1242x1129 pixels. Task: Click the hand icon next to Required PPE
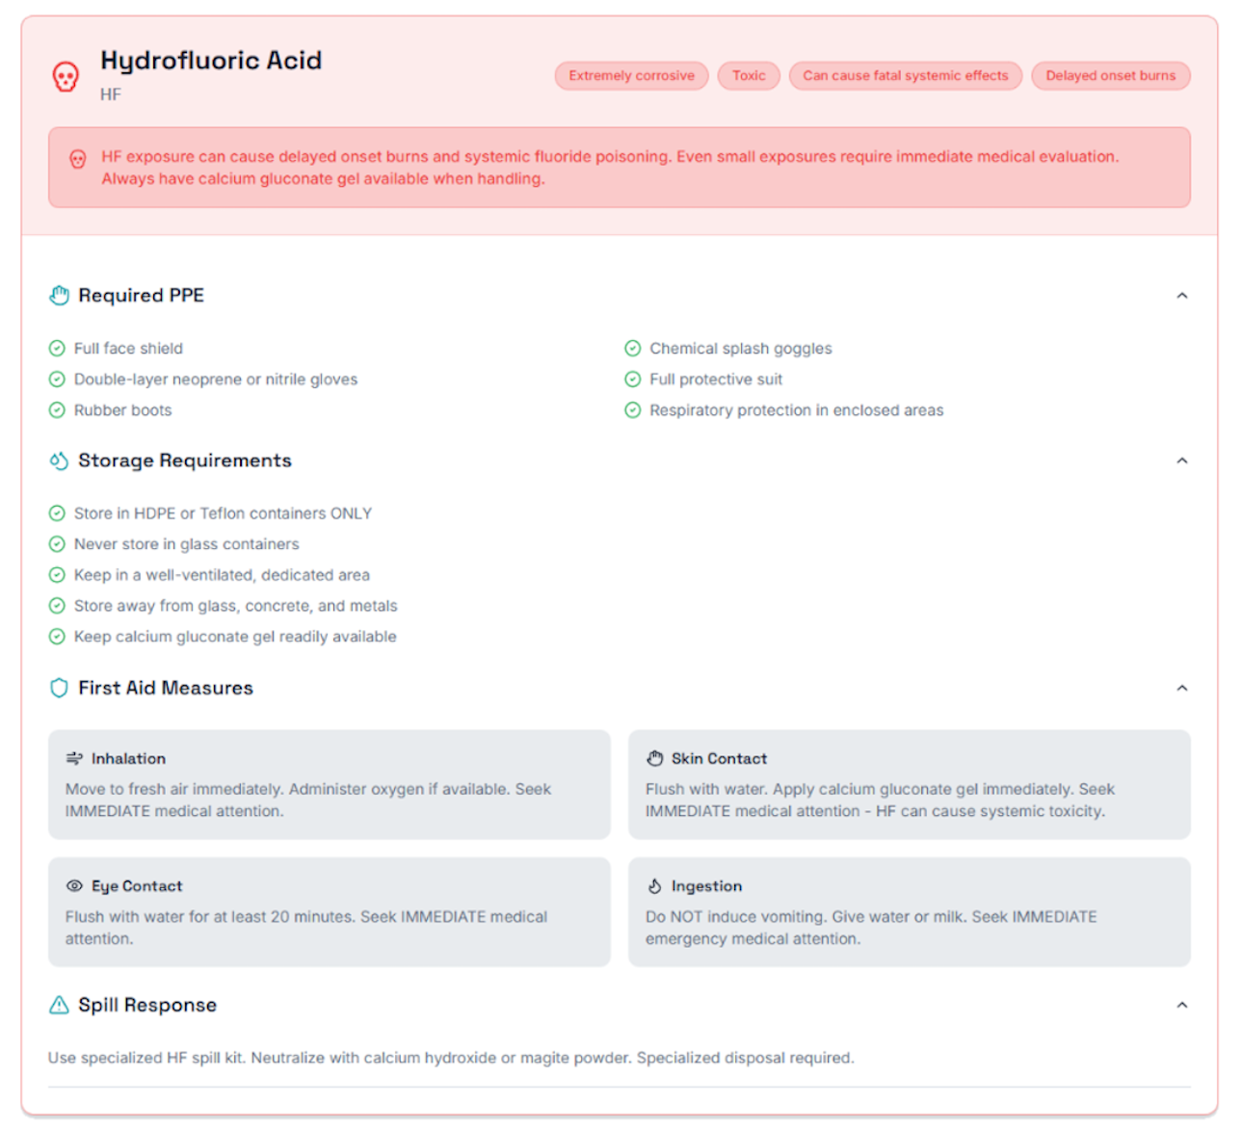(59, 296)
